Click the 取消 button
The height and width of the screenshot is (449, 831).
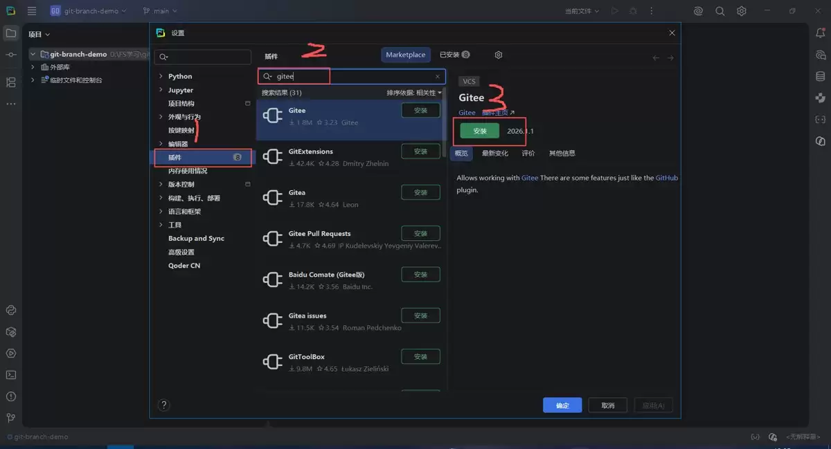(608, 405)
